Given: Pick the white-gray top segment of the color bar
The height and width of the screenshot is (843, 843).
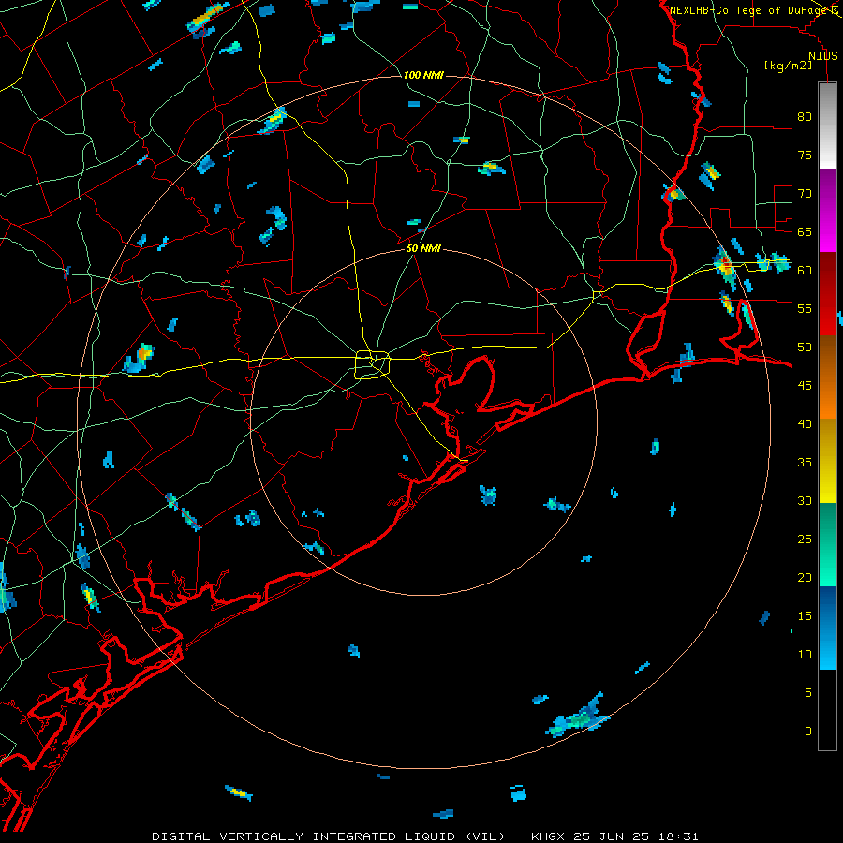Looking at the screenshot, I should pyautogui.click(x=827, y=126).
